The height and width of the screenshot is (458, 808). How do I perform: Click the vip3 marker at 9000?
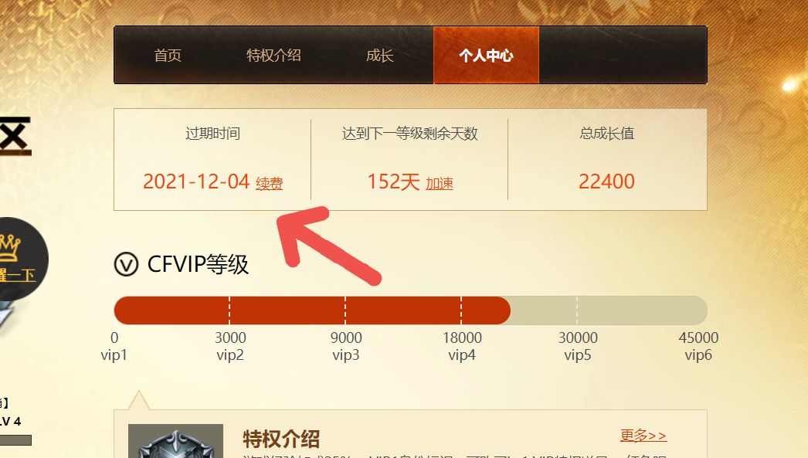point(346,346)
